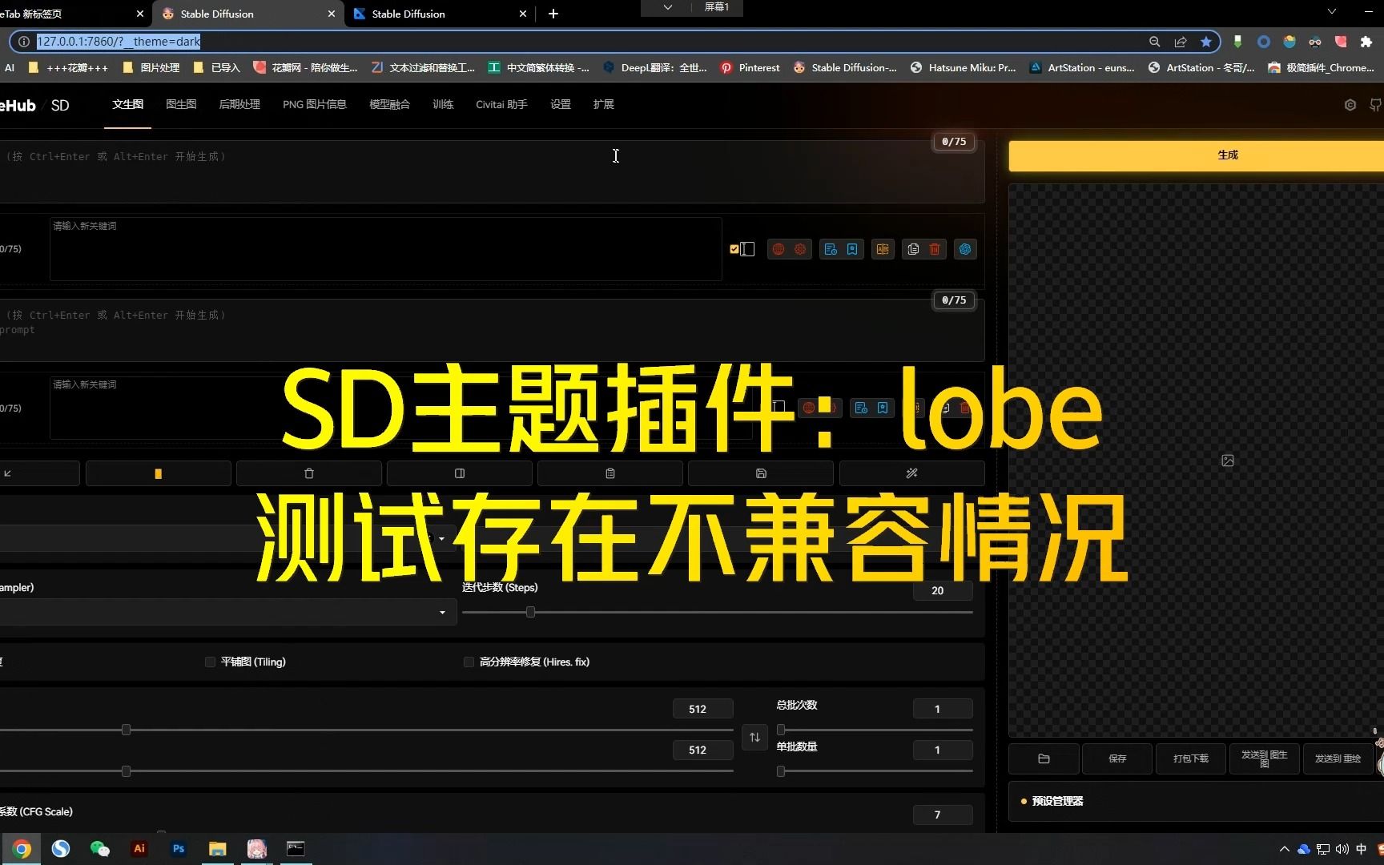Viewport: 1384px width, 865px height.
Task: Open Photoshop from the taskbar
Action: (179, 849)
